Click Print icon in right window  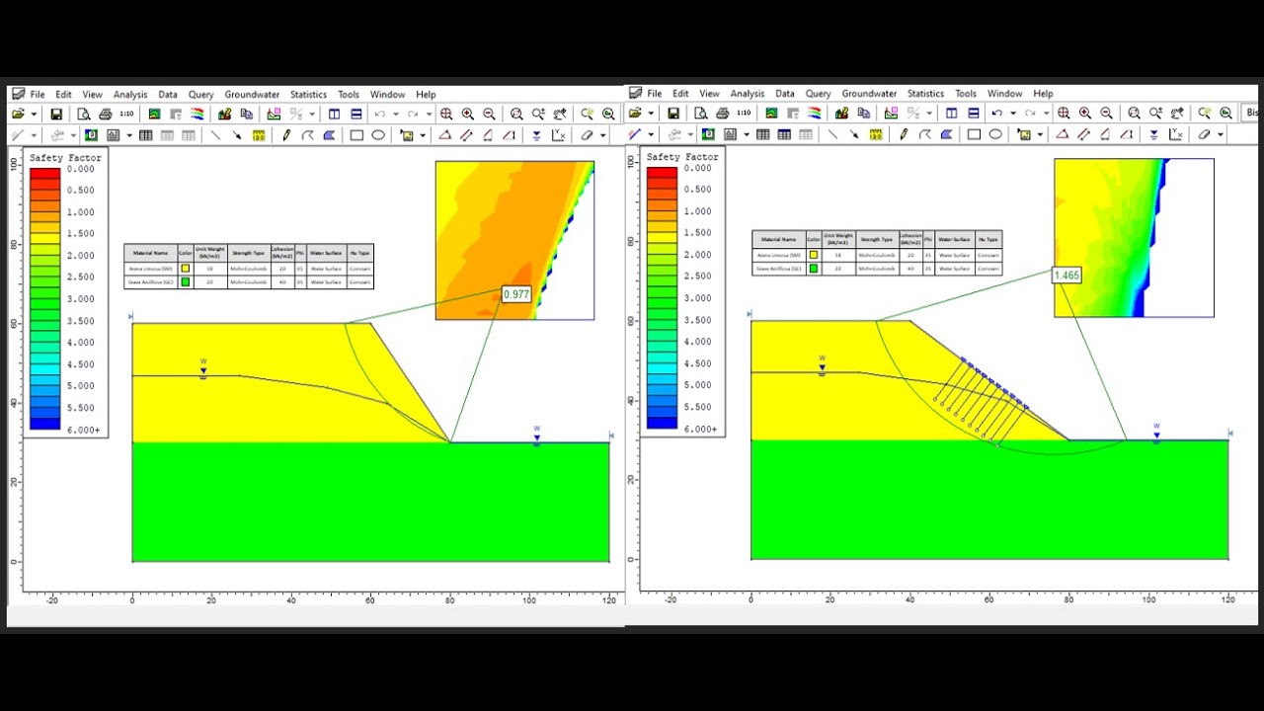pyautogui.click(x=723, y=114)
